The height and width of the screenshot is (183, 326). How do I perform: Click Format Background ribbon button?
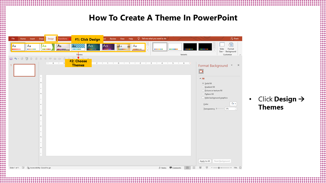coord(231,47)
